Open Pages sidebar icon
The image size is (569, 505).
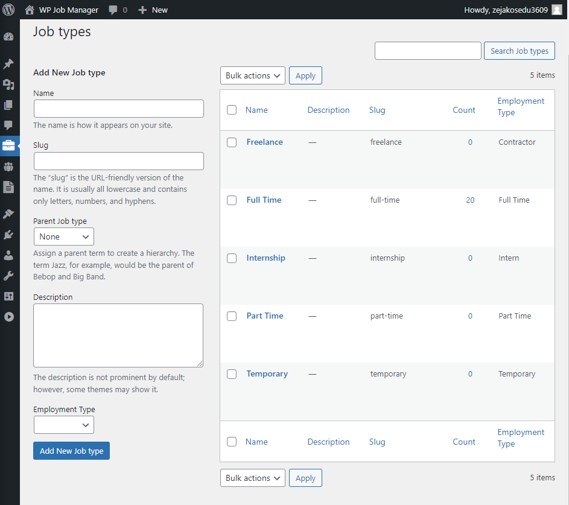point(8,105)
